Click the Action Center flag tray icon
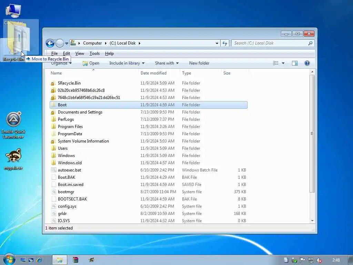353x265 pixels. pyautogui.click(x=303, y=260)
